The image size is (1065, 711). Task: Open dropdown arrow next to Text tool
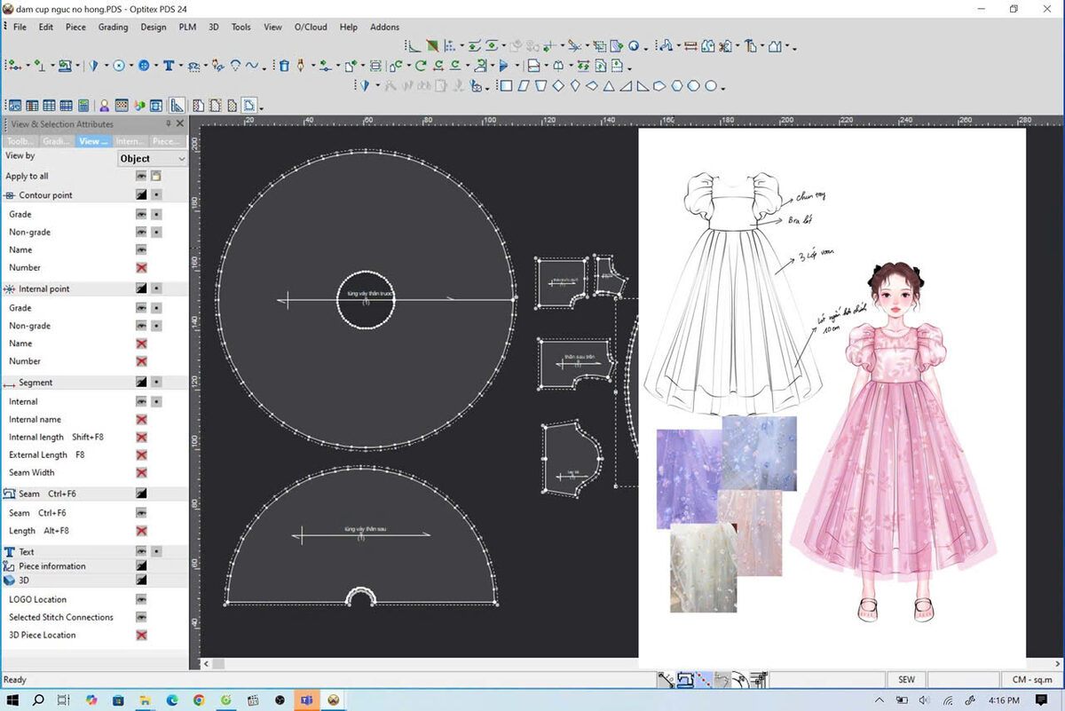click(181, 65)
